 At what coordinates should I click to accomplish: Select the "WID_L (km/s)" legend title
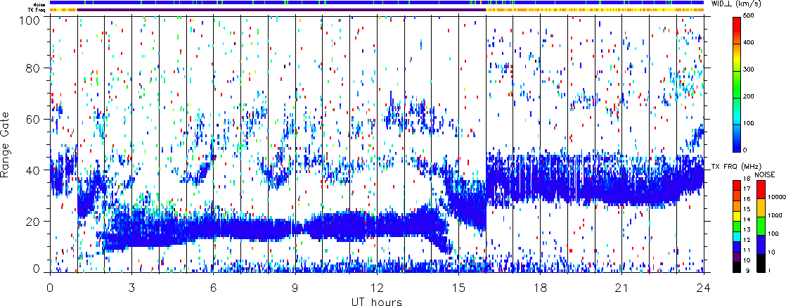tap(737, 4)
